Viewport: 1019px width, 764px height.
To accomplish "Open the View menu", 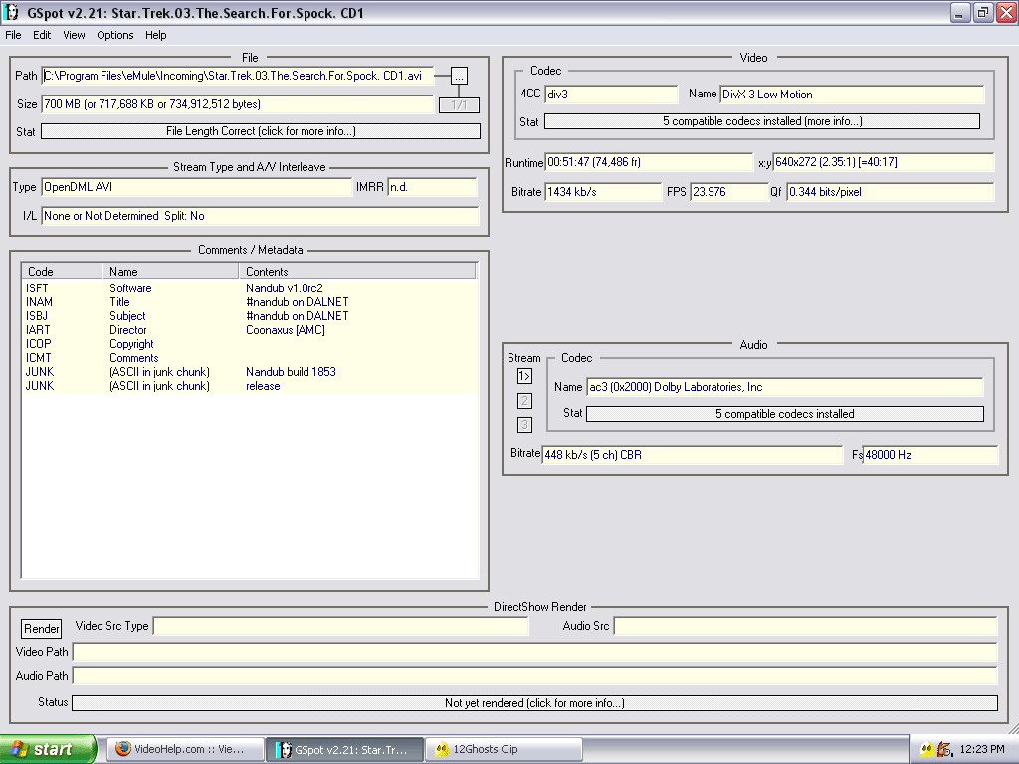I will pyautogui.click(x=74, y=35).
